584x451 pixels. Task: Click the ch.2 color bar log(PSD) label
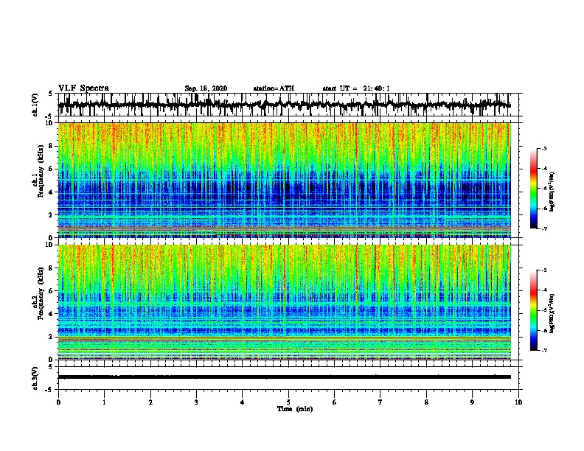point(552,314)
